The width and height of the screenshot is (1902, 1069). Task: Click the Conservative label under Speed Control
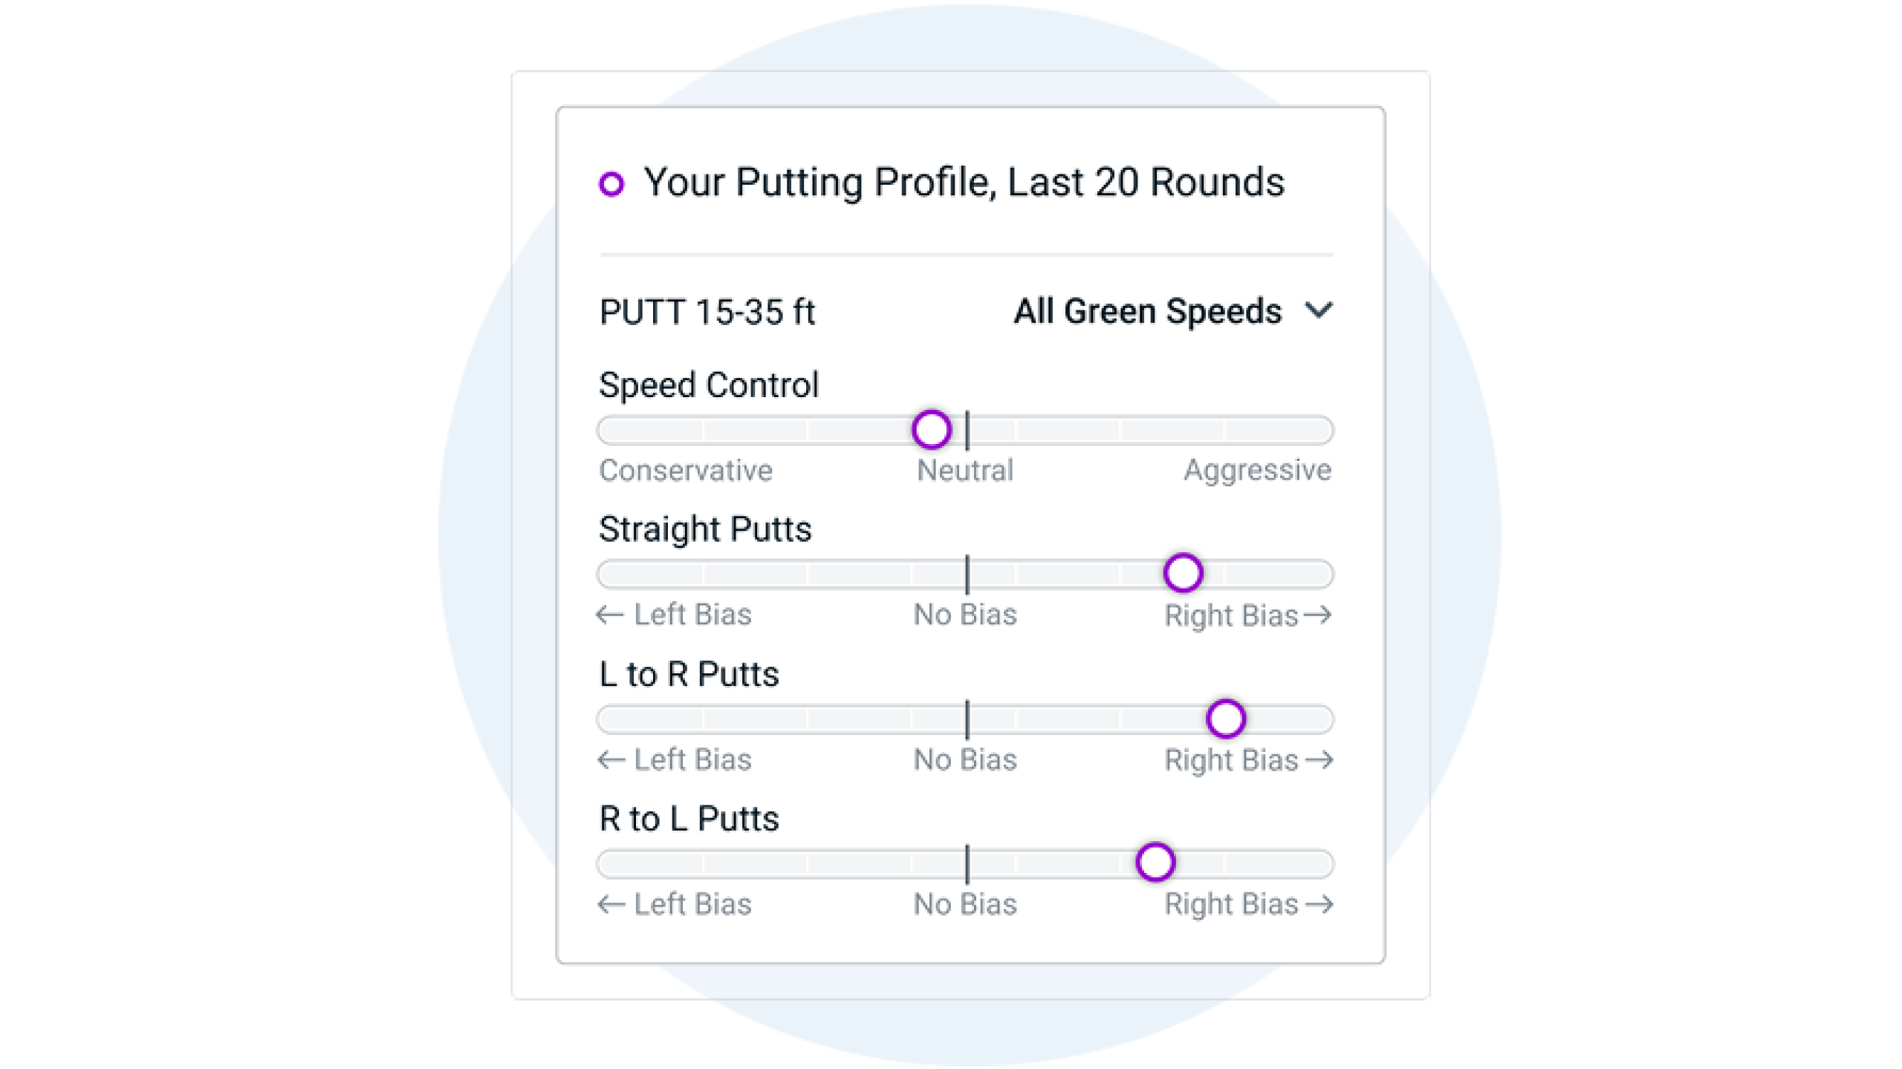tap(686, 471)
